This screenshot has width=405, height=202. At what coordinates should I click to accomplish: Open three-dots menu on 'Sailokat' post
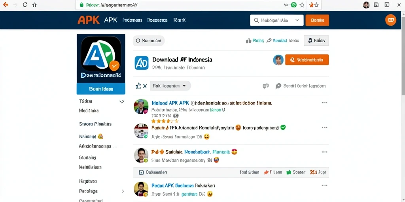(x=324, y=152)
